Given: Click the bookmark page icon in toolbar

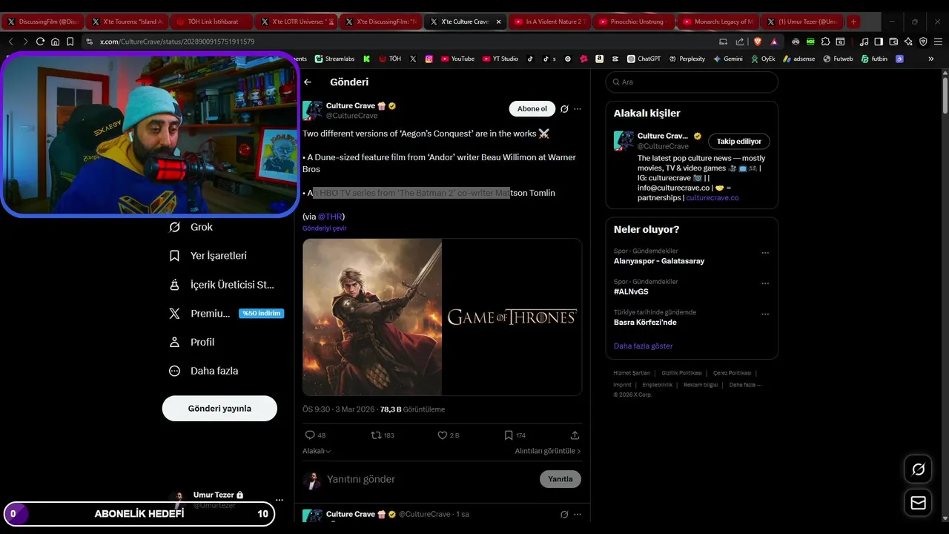Looking at the screenshot, I should pos(70,42).
